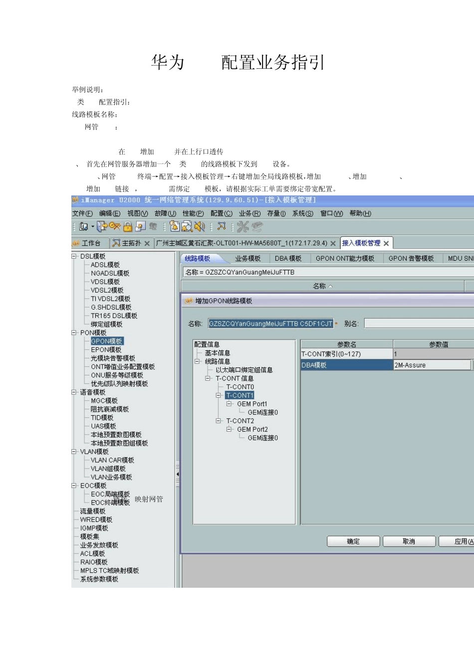Collapse the 语音模板 tree node
Screen dimensions: 474x670
(x=74, y=392)
